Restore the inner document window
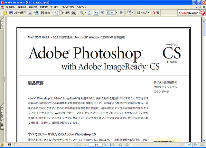The width and height of the screenshot is (206, 148). point(200,7)
